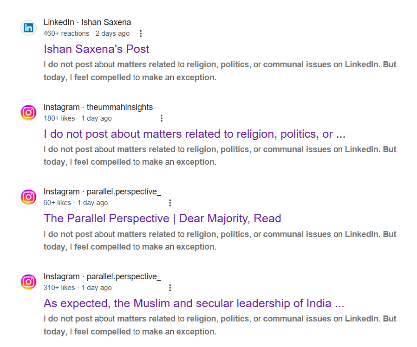Screen dimensions: 417x347
Task: Open three-dot menu next to 310+ likes
Action: point(170,288)
